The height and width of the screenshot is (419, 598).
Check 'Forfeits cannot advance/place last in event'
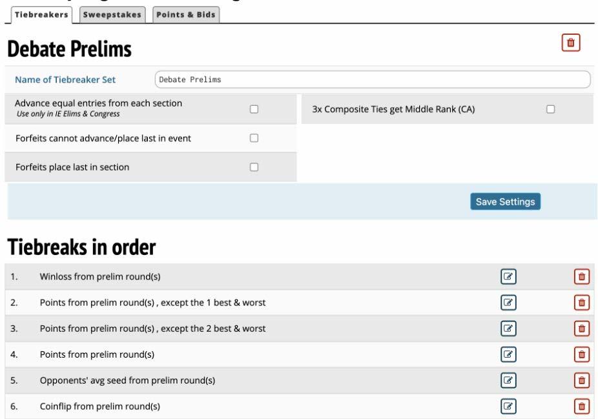[x=254, y=138]
